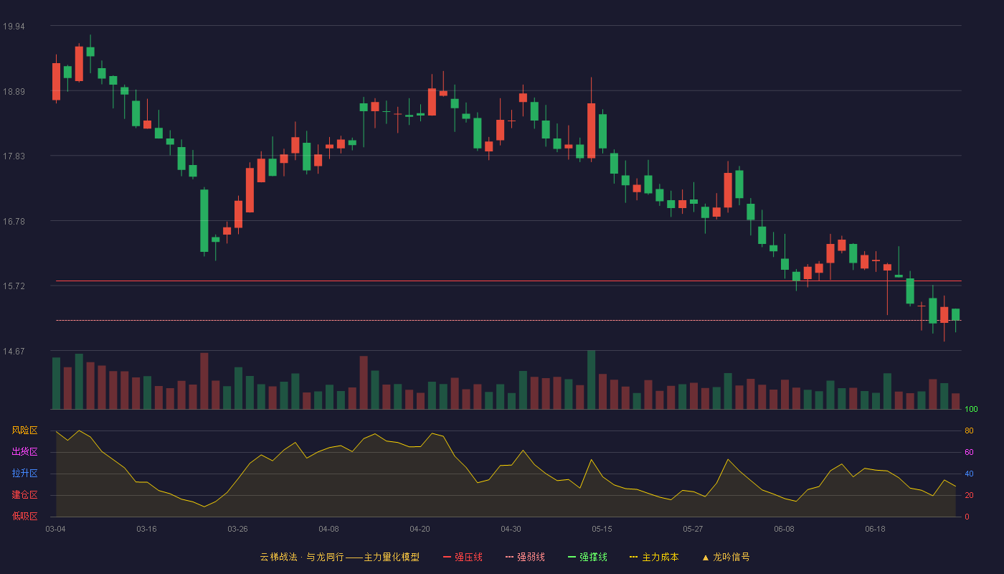The width and height of the screenshot is (1004, 574).
Task: Toggle the 主力成本 legend entry
Action: pos(654,557)
